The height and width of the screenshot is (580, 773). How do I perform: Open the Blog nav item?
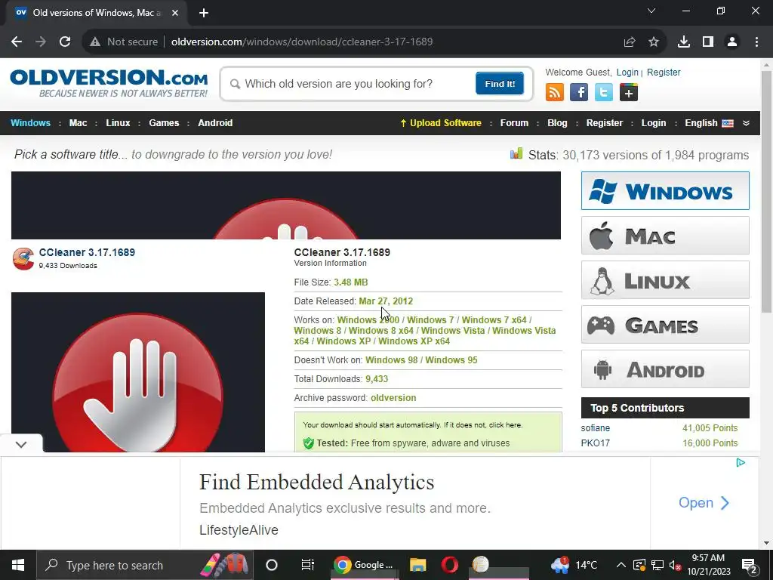coord(557,123)
